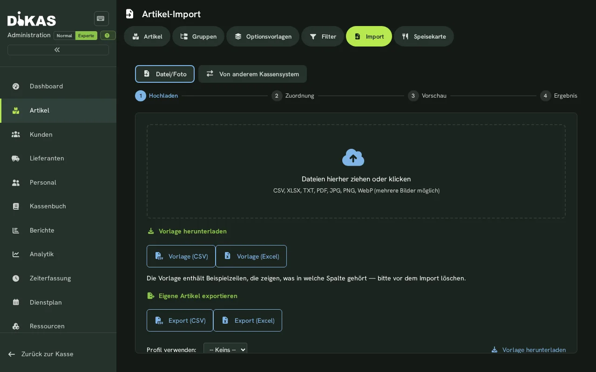Image resolution: width=596 pixels, height=372 pixels.
Task: Switch to Normal mode
Action: [64, 35]
